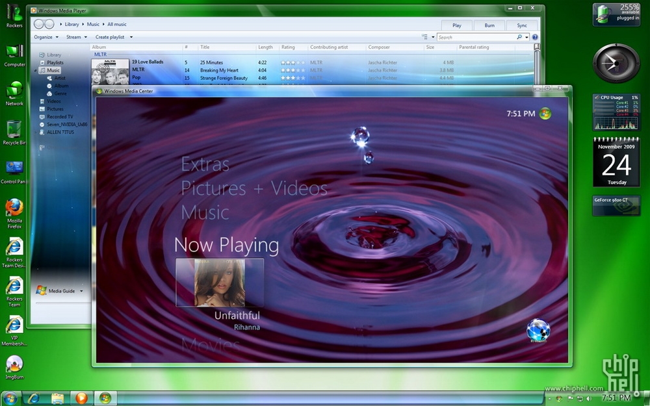Select Recorded TV in the sidebar

[x=60, y=117]
